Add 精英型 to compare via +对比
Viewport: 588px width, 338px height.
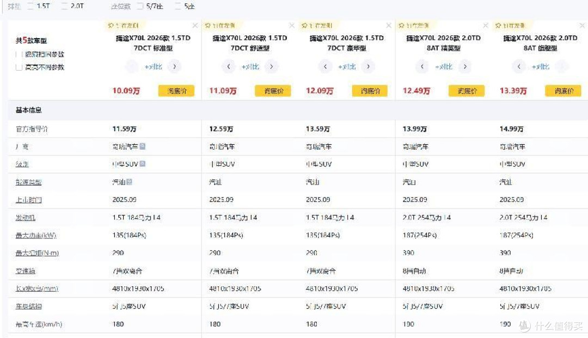click(x=444, y=67)
